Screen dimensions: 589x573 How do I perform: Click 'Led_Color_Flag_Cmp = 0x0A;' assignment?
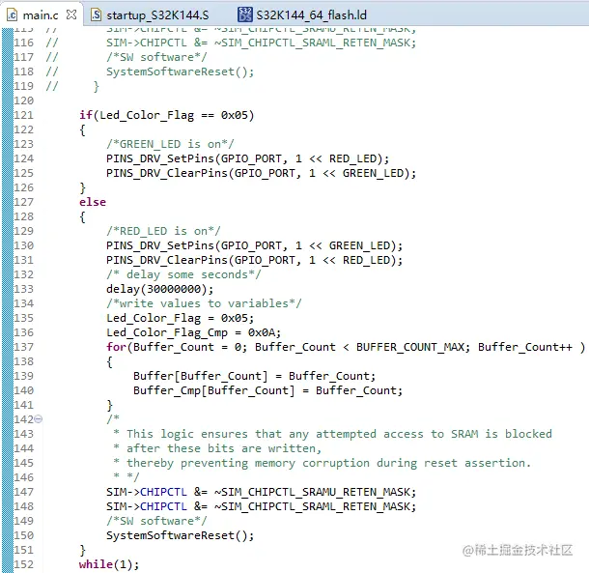click(193, 332)
